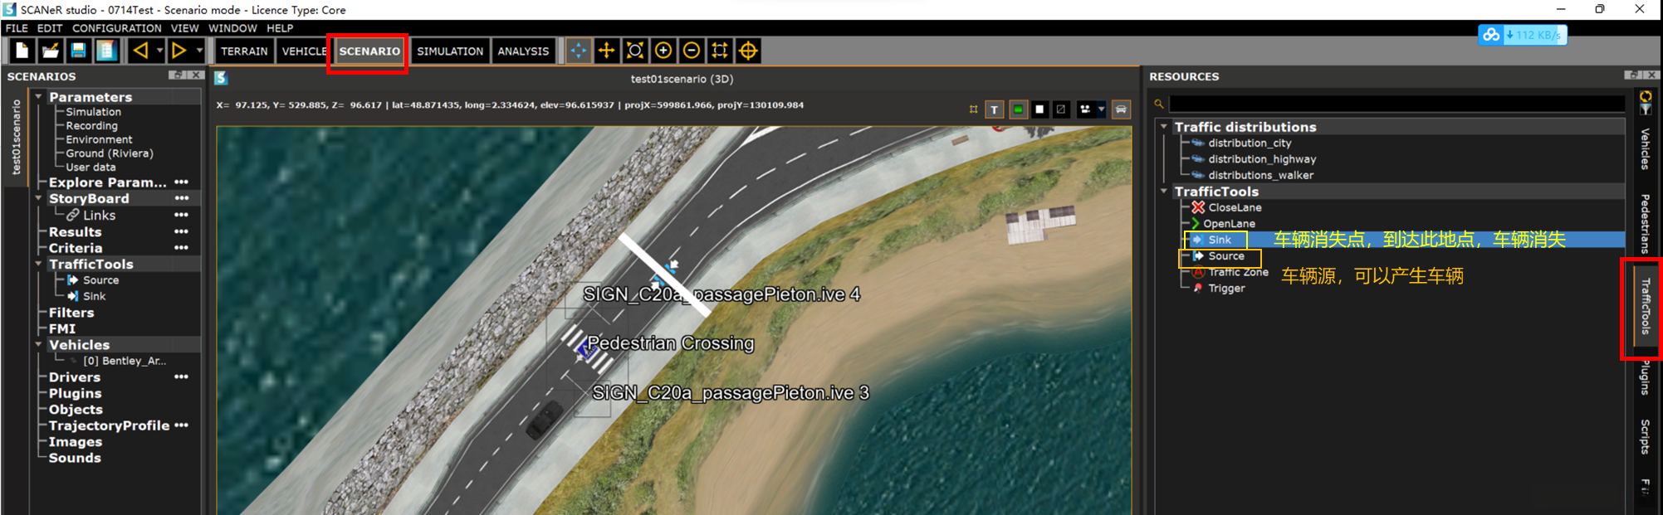Click the SCANeR 'S' icon beside the view title
1663x515 pixels.
point(221,78)
